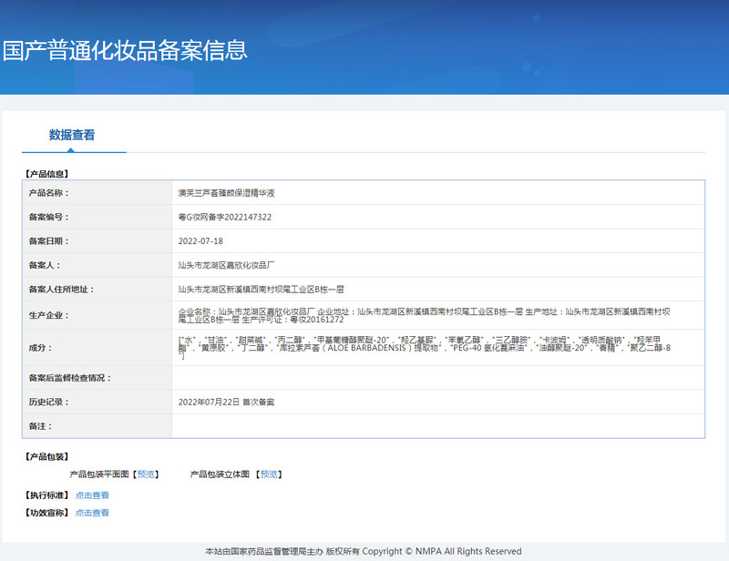Open the 数据查看 tab
The image size is (729, 561).
[x=72, y=136]
